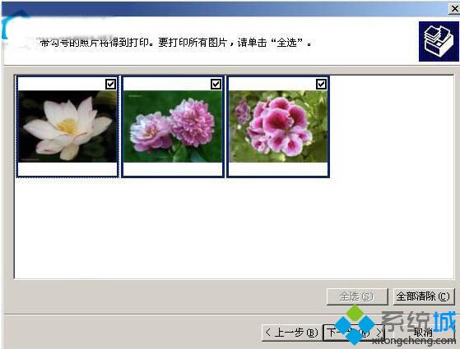Viewport: 460px width, 349px height.
Task: Uncheck the magenta geranium photo checkbox
Action: click(321, 85)
